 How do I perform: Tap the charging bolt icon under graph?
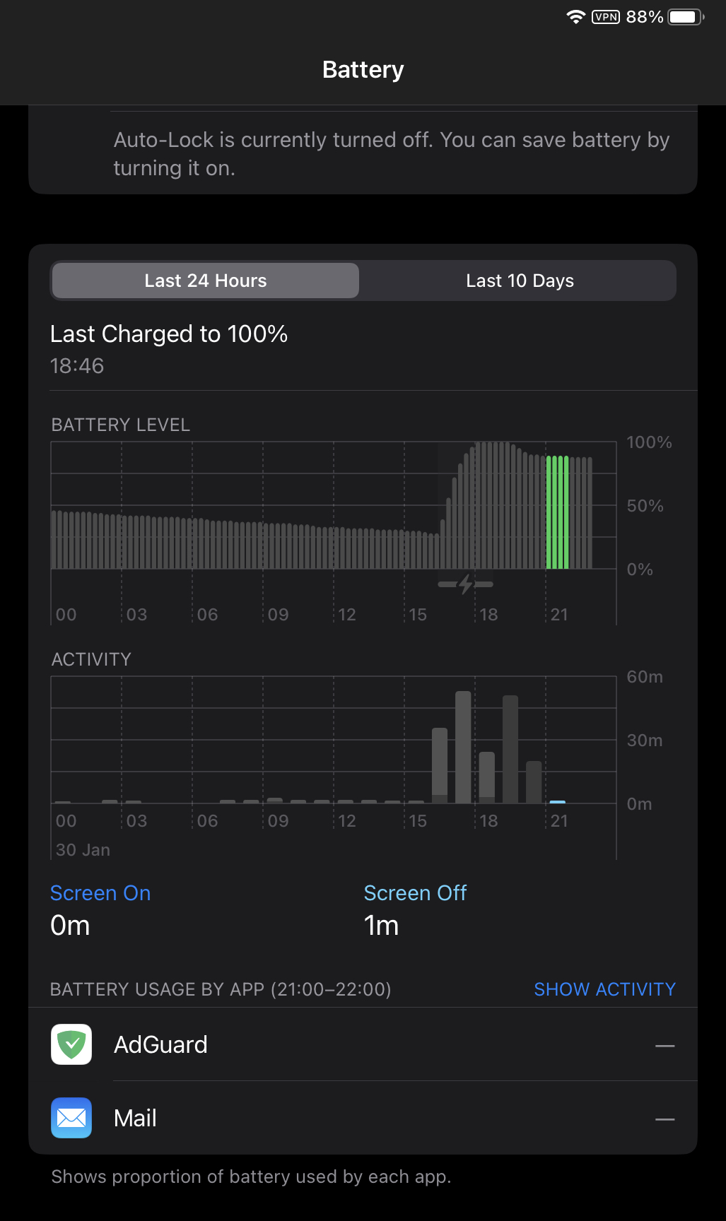coord(465,584)
